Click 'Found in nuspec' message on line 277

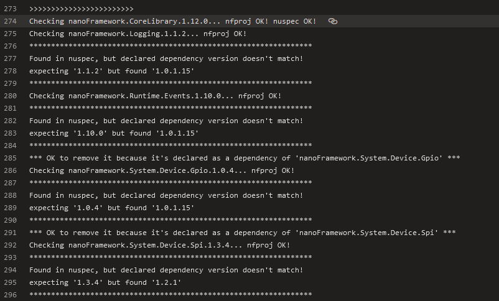(x=166, y=58)
